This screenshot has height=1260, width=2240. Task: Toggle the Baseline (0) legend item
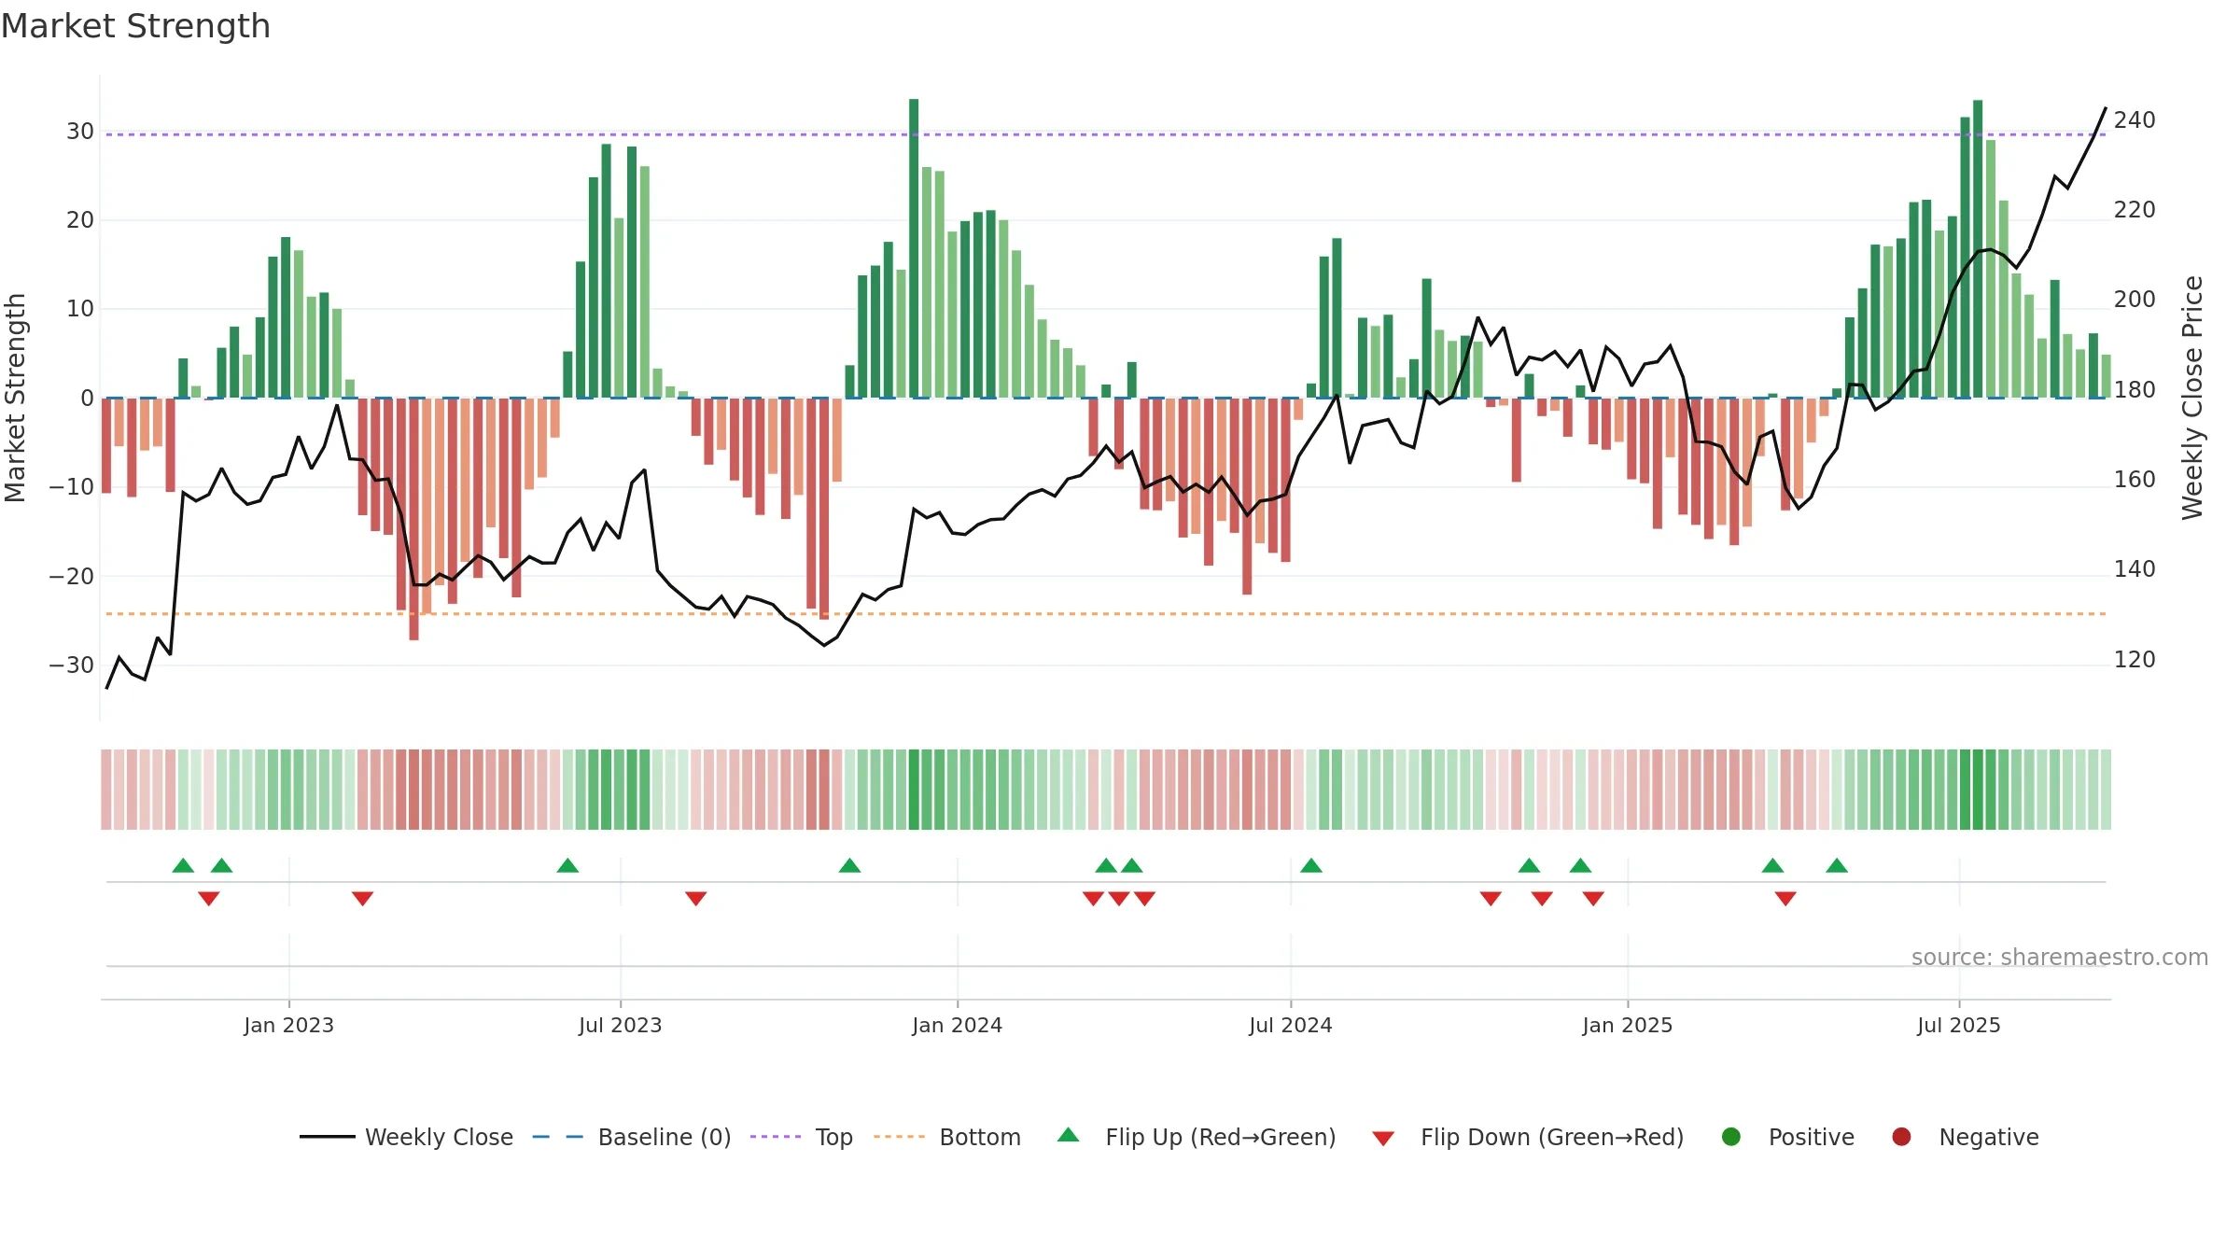pyautogui.click(x=632, y=1137)
